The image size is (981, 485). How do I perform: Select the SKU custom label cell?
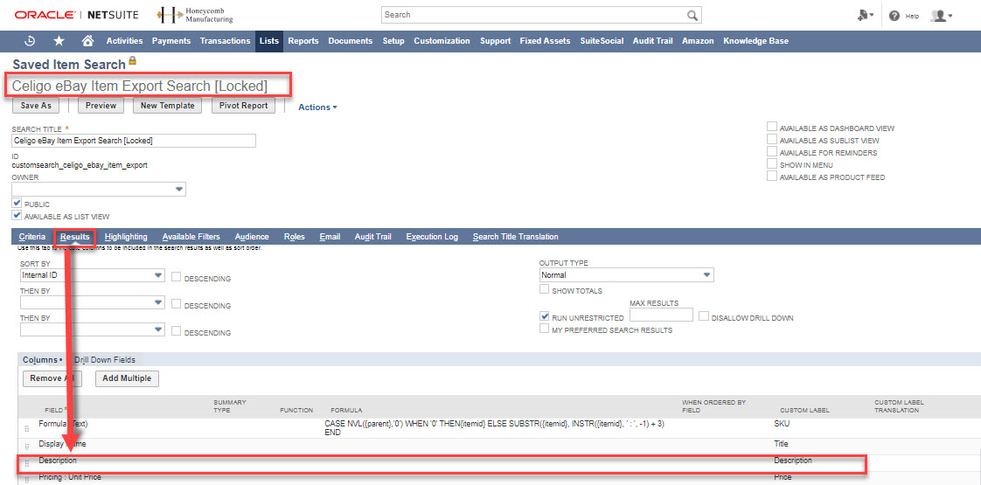point(782,424)
